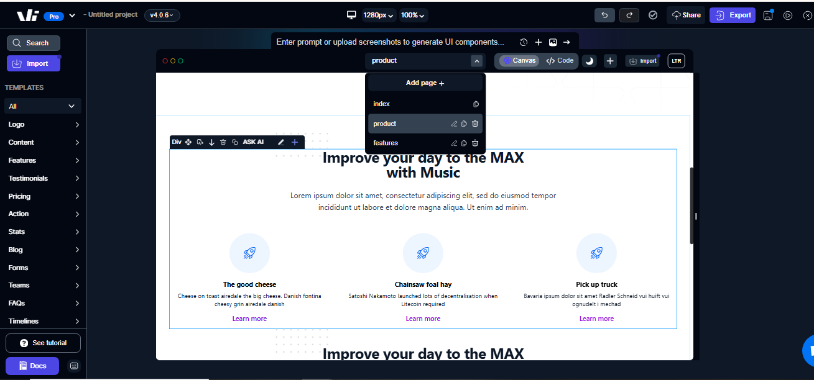This screenshot has width=814, height=380.
Task: Click the Search field in sidebar
Action: click(34, 43)
